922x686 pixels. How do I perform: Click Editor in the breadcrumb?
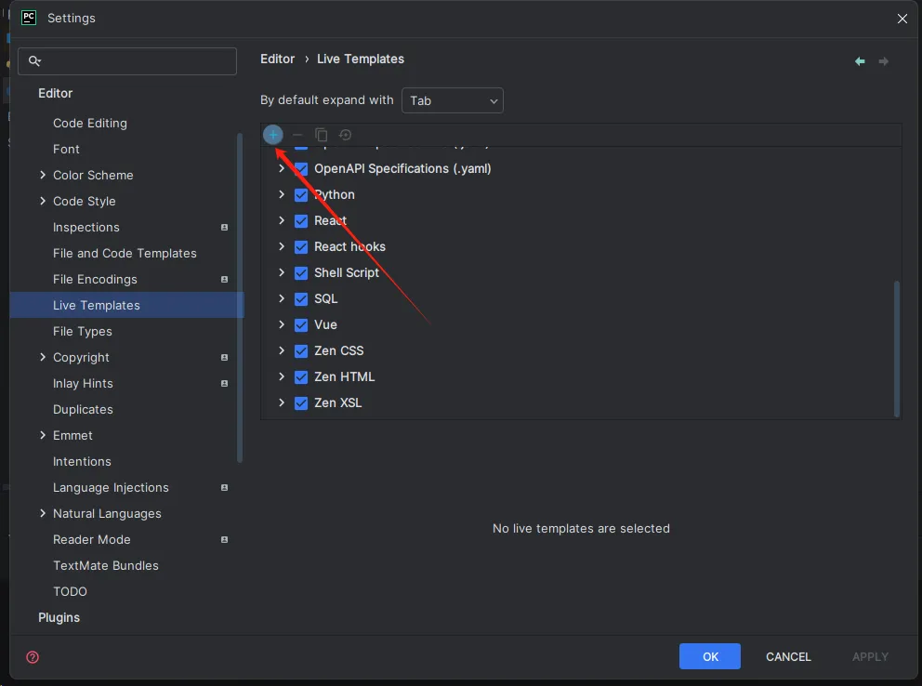278,59
